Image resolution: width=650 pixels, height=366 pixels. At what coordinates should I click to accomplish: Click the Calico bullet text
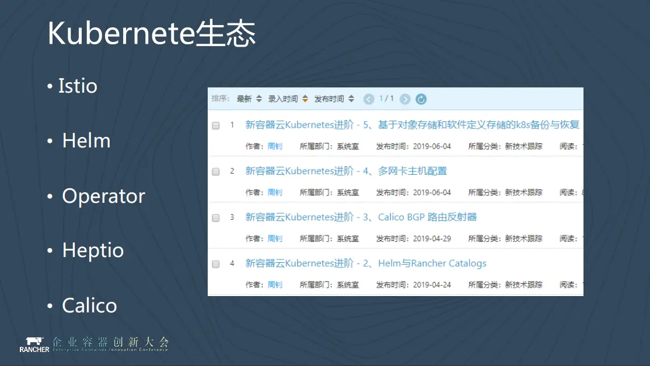pyautogui.click(x=89, y=305)
